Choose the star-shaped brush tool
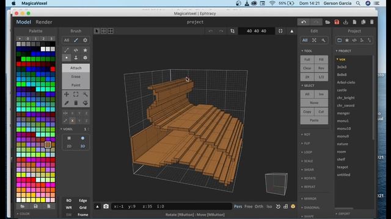 point(85,50)
